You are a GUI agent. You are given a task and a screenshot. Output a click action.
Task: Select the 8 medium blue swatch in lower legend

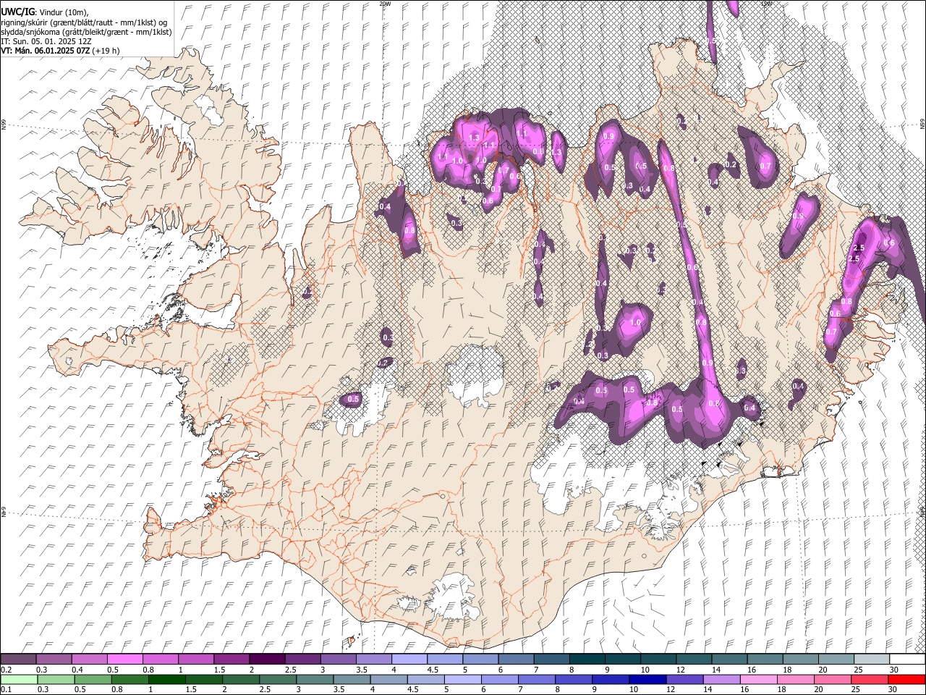pyautogui.click(x=574, y=680)
